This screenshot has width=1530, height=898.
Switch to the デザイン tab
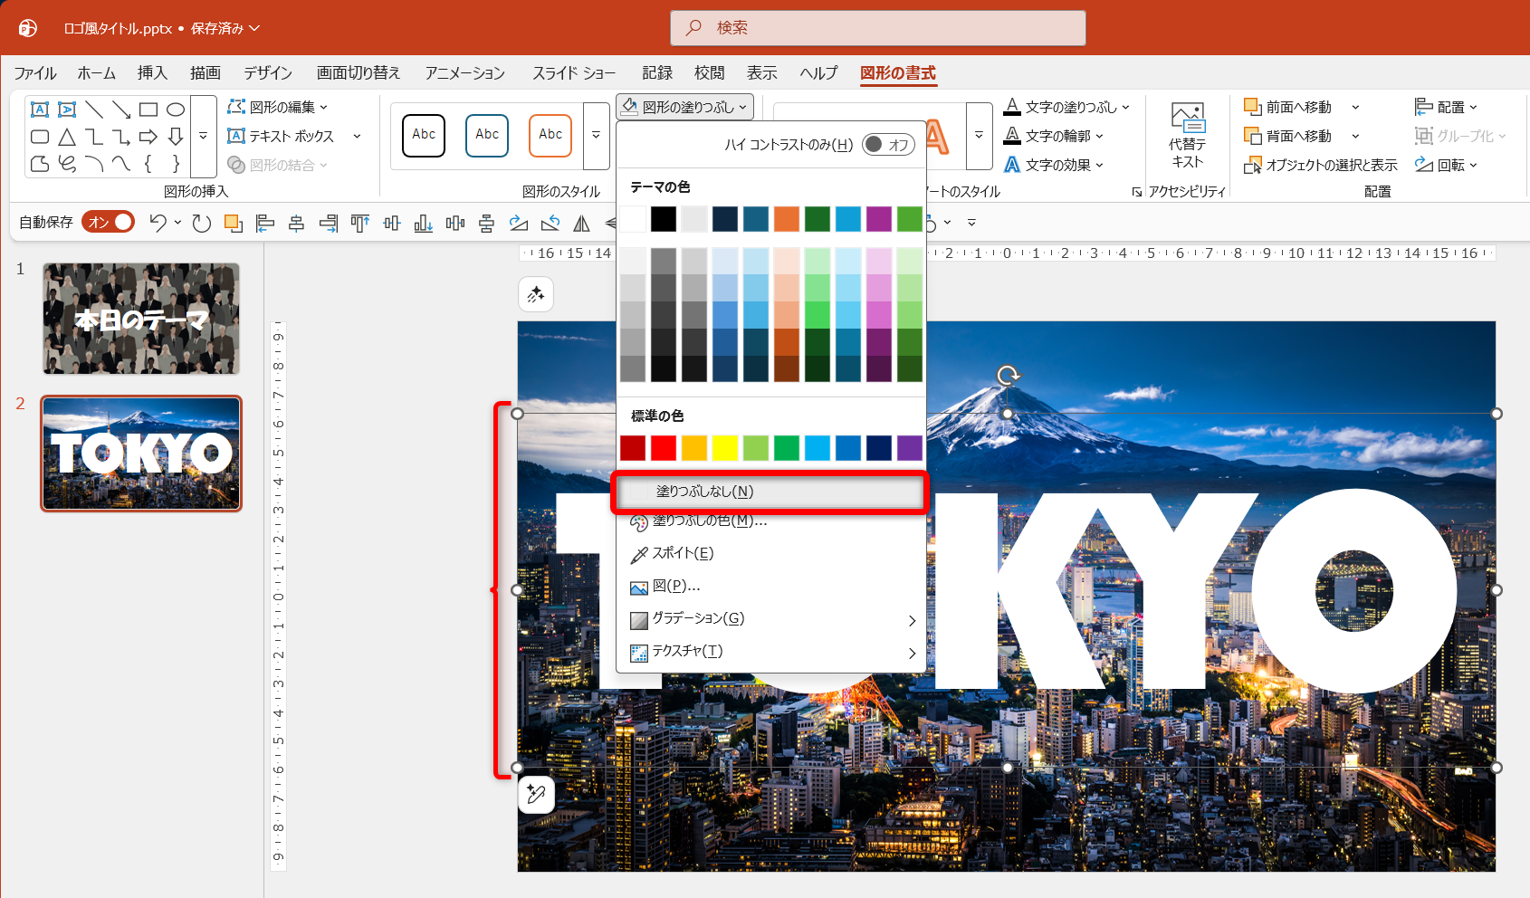268,73
